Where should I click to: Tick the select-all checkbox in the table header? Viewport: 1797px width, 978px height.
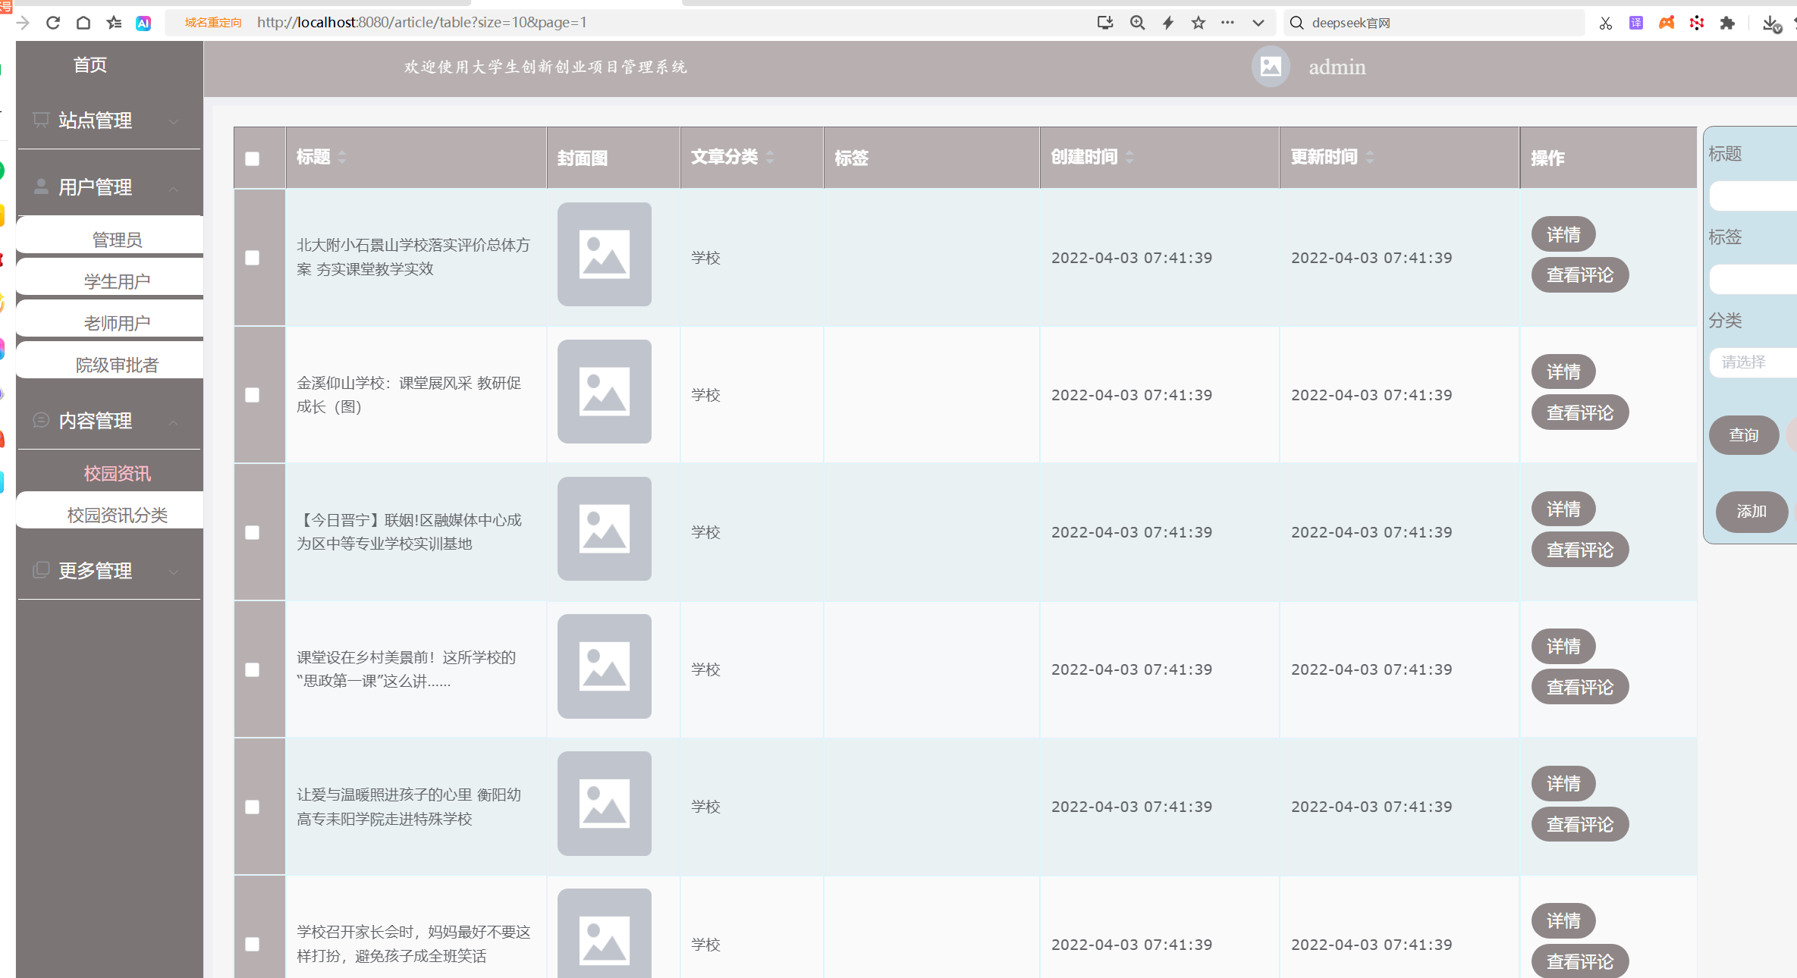(x=253, y=158)
